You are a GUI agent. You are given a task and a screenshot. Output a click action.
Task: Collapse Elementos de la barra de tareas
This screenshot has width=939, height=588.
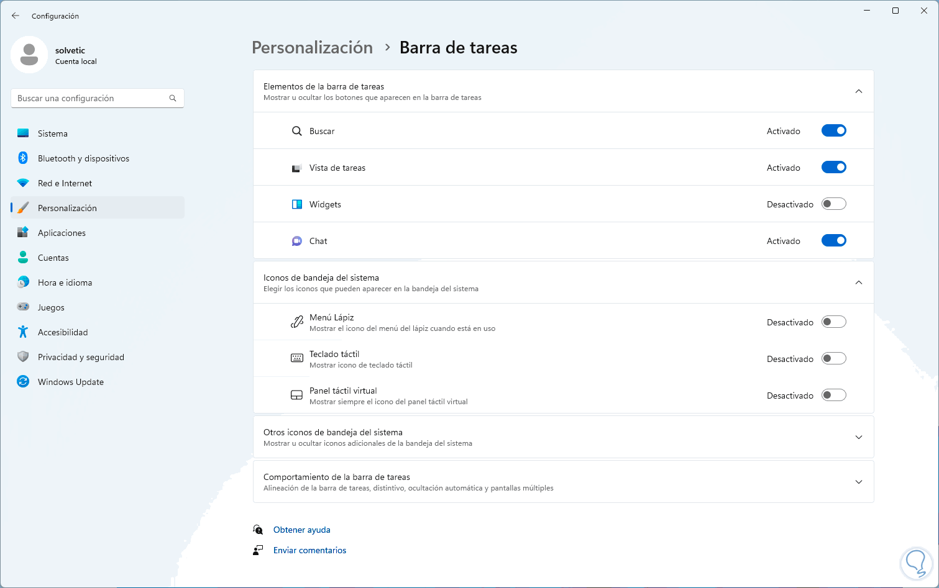pyautogui.click(x=858, y=91)
